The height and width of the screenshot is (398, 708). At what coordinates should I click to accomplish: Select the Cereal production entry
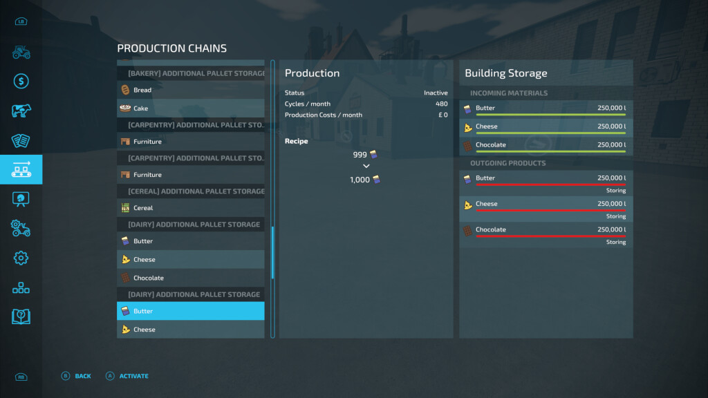tap(191, 208)
